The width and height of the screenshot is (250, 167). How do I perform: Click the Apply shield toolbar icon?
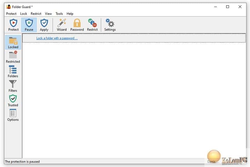(x=44, y=25)
